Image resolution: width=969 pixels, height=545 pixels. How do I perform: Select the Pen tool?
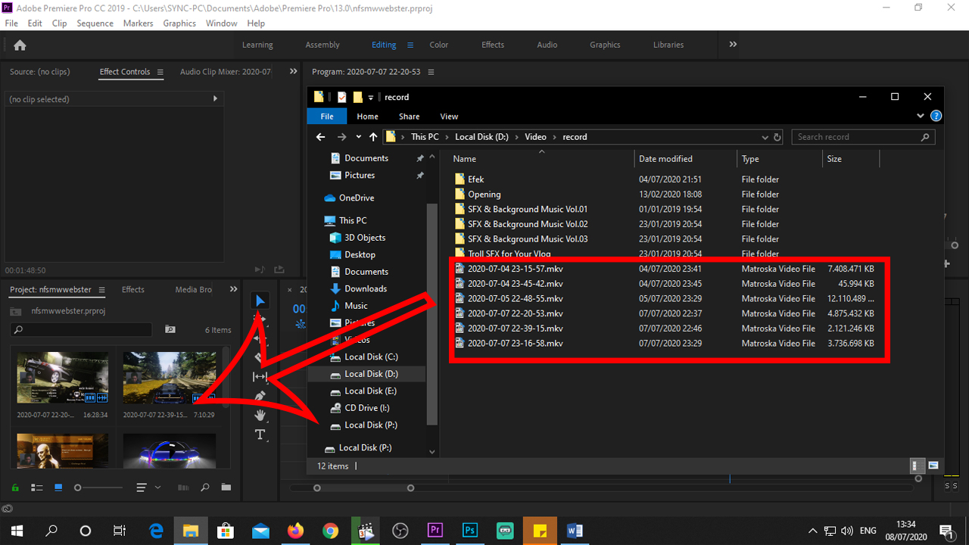260,396
